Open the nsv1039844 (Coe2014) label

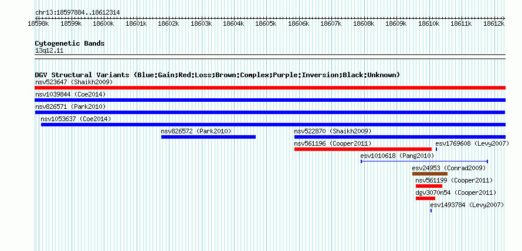coord(70,94)
